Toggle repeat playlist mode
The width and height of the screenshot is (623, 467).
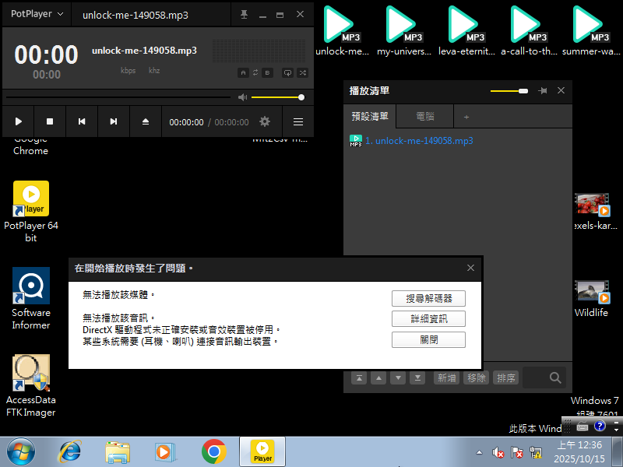coord(255,72)
